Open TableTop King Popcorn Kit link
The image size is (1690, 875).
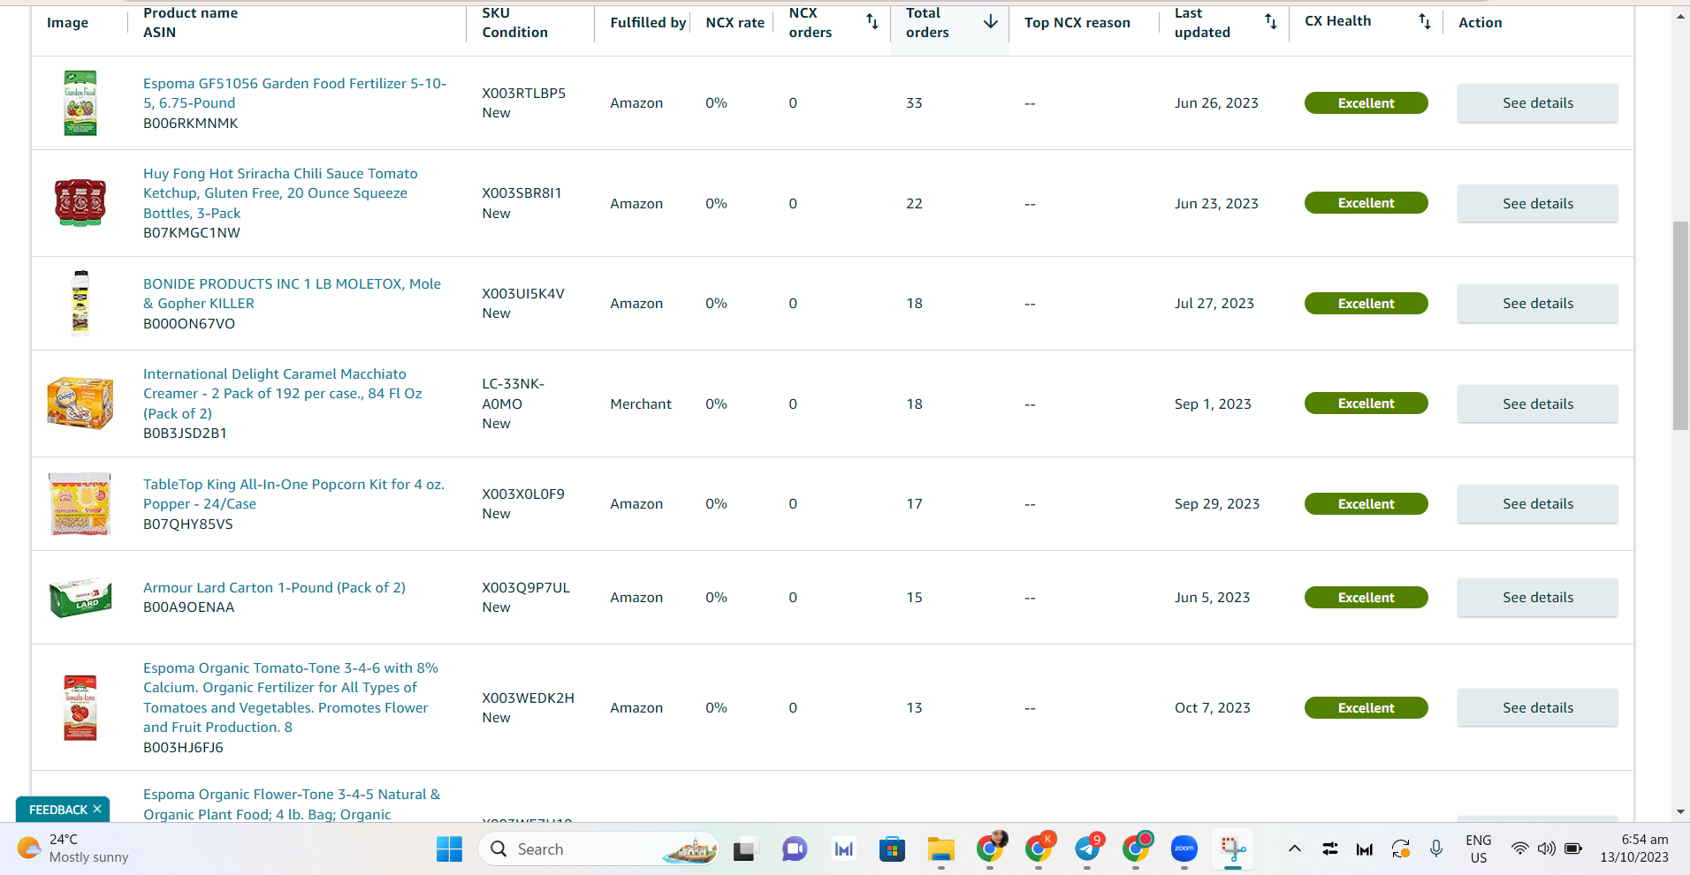pos(293,494)
